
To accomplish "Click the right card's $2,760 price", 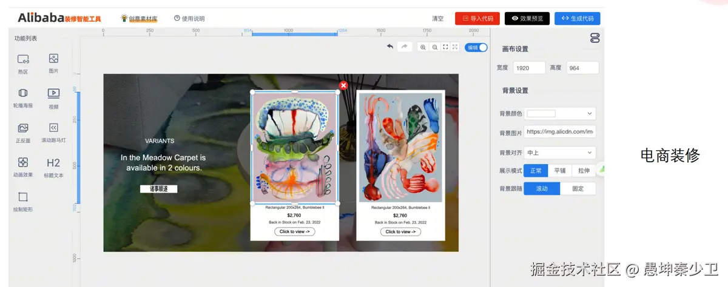I will [x=400, y=215].
